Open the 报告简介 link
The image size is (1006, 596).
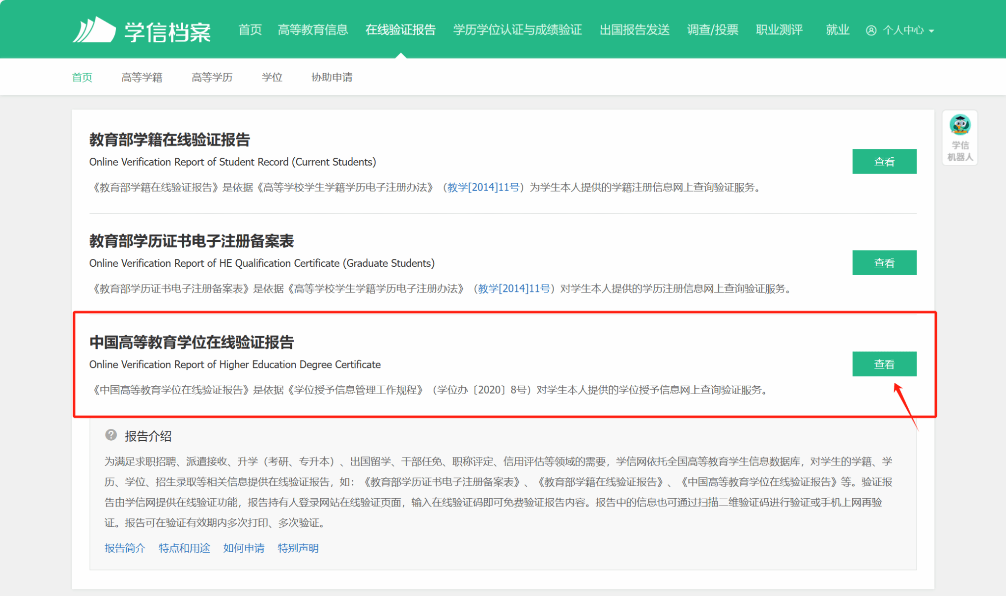pos(125,548)
